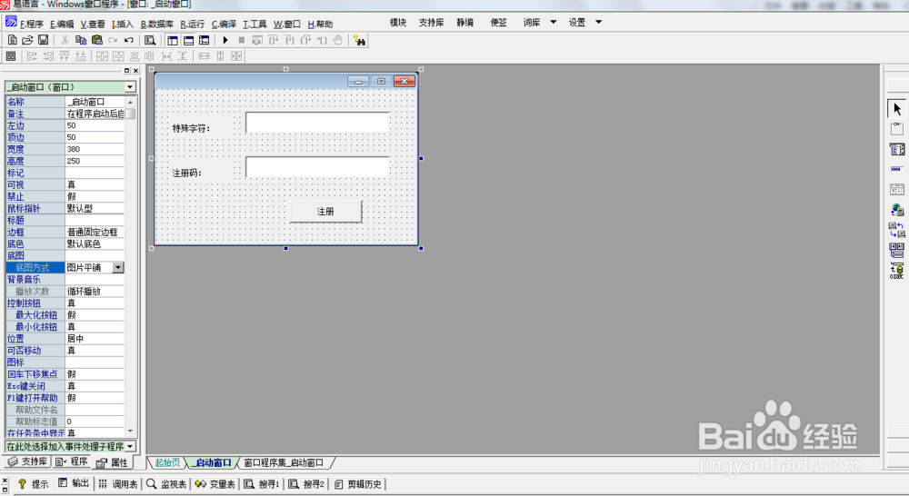
Task: Click the 支持库 button in the top bar
Action: [431, 23]
